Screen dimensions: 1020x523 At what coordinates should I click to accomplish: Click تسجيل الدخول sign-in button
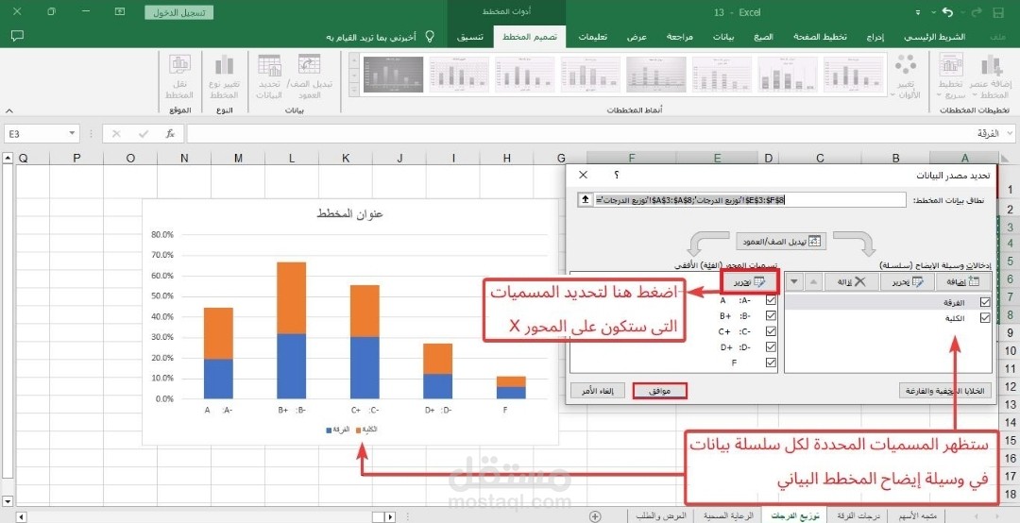coord(178,12)
